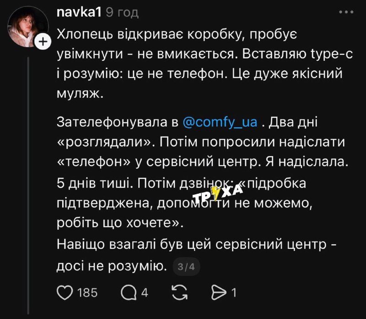Image resolution: width=366 pixels, height=319 pixels.
Task: View the 185 likes count
Action: coord(87,292)
